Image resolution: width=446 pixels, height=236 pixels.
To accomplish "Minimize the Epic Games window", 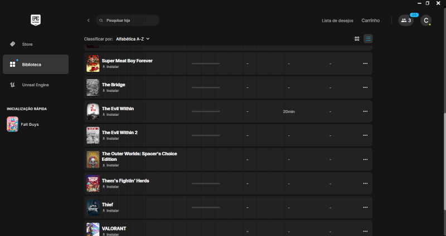I will click(419, 3).
